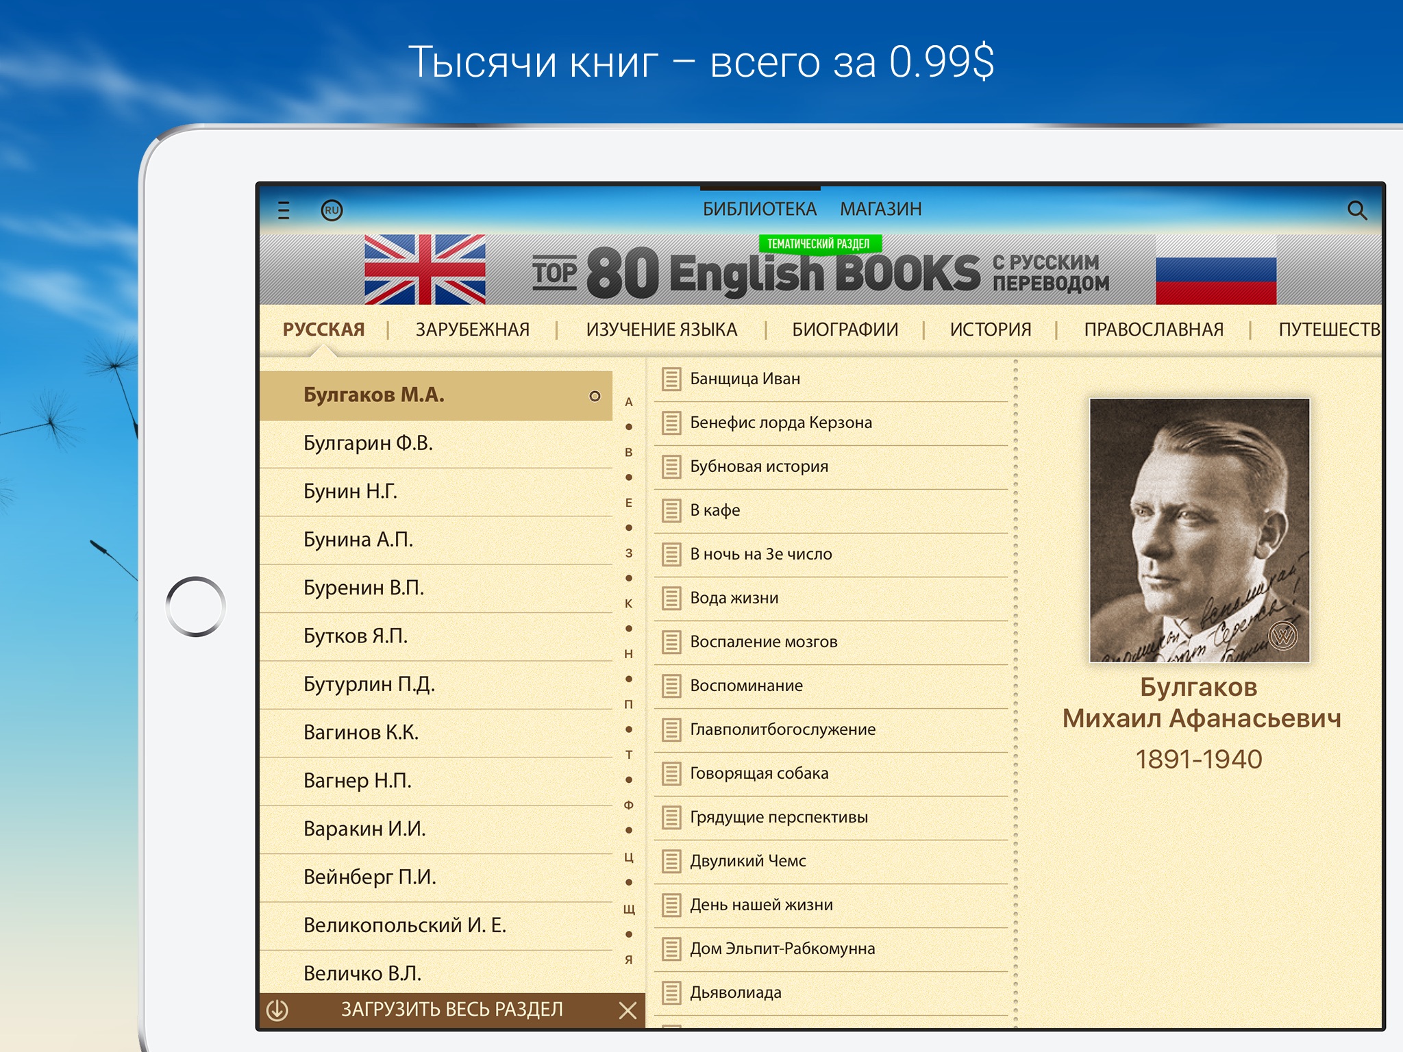Click document icon beside Банщица Иван
Viewport: 1403px width, 1052px height.
pos(671,379)
